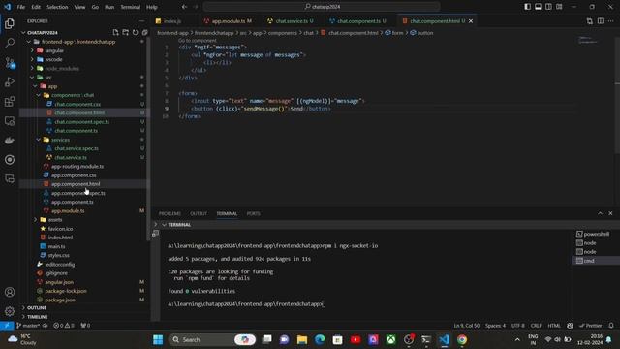
Task: Open Customize Layout icon
Action: tap(559, 7)
